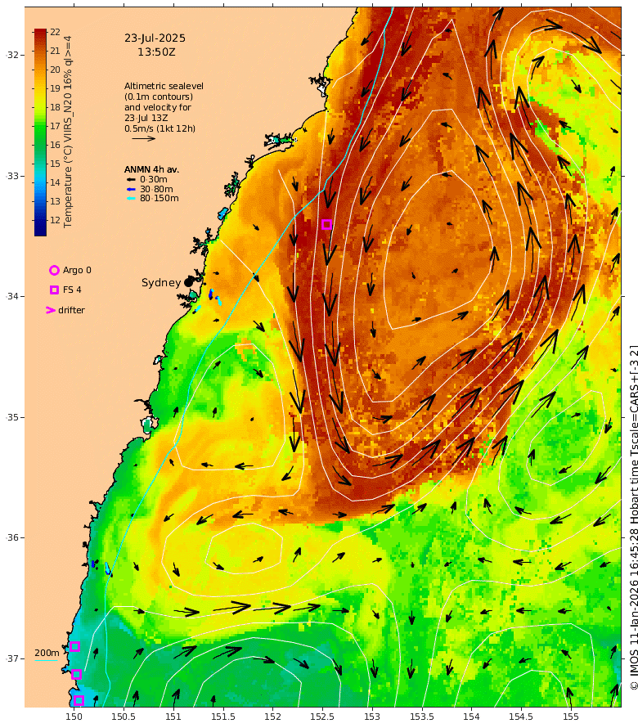
Task: Click the 150.5 longitude axis label
Action: coord(124,717)
